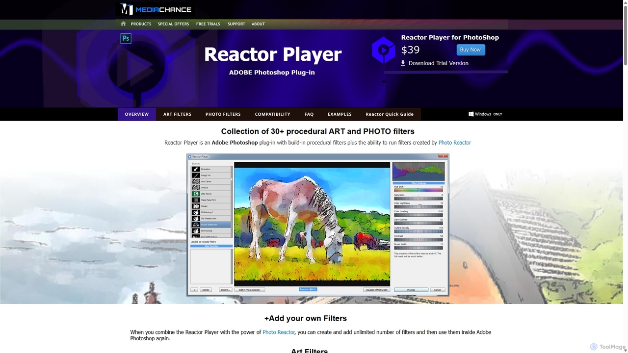Open the SUPPORT menu

point(236,24)
